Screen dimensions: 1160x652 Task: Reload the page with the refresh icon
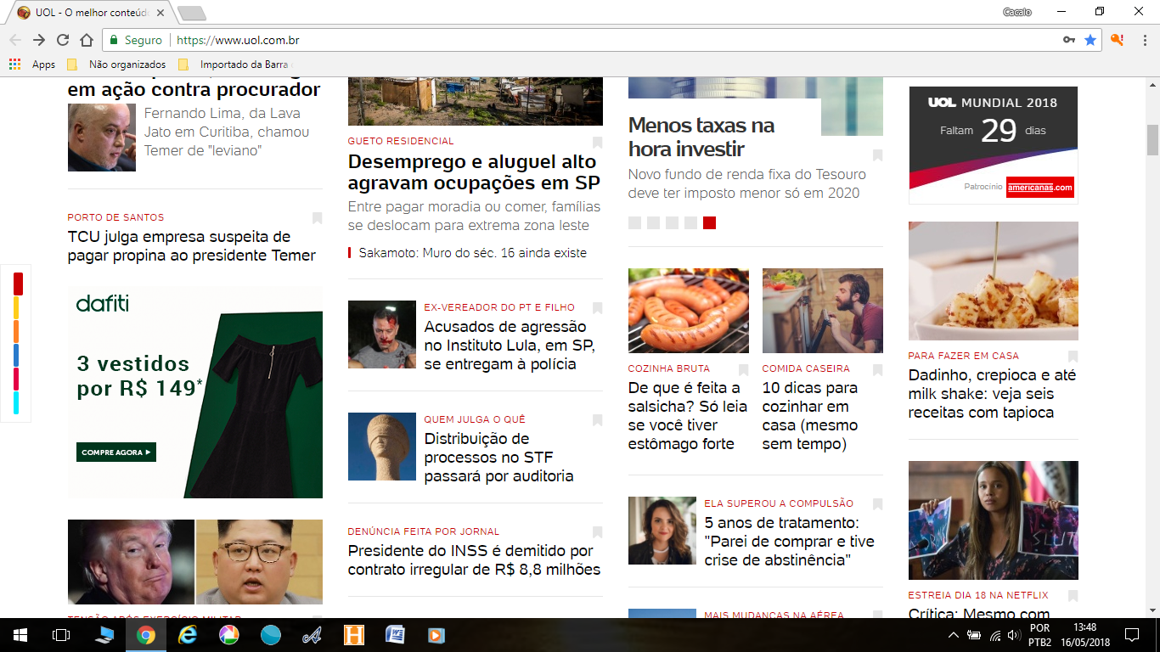coord(63,40)
